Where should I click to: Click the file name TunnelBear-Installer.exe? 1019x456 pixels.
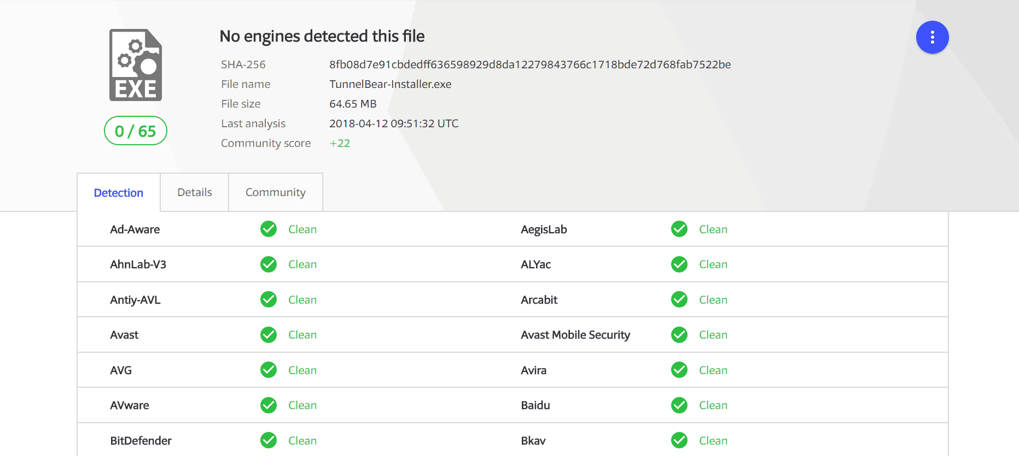(391, 84)
